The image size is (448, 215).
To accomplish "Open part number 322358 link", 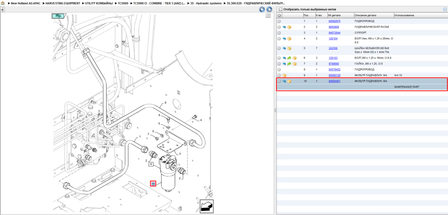I will (333, 48).
